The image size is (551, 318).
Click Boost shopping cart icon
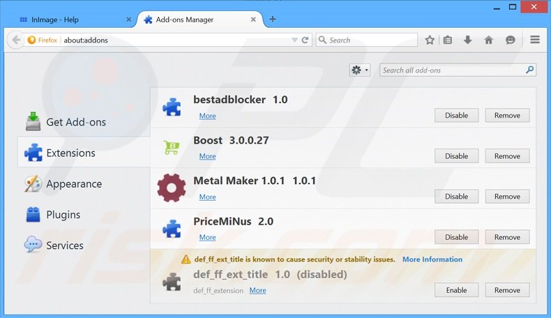[x=172, y=148]
